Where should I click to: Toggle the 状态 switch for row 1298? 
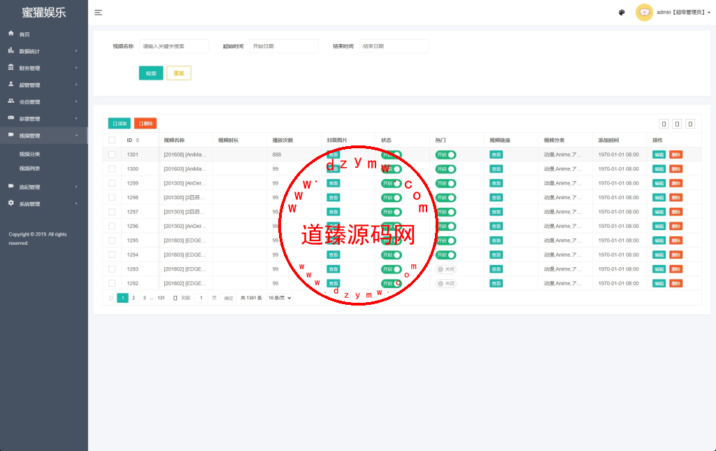click(x=392, y=198)
